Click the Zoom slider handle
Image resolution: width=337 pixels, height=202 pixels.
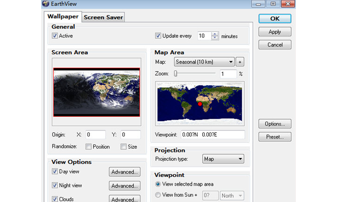pyautogui.click(x=176, y=73)
